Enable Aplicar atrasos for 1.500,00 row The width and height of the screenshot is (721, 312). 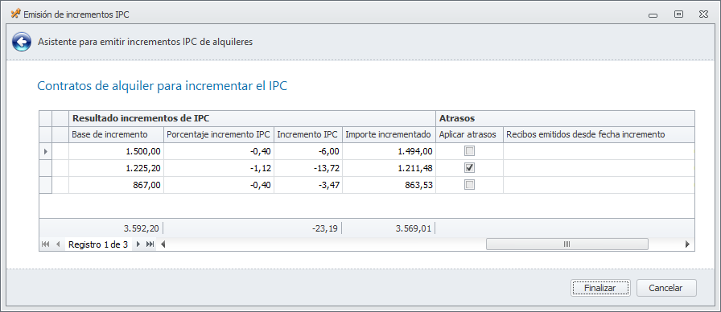pyautogui.click(x=469, y=150)
